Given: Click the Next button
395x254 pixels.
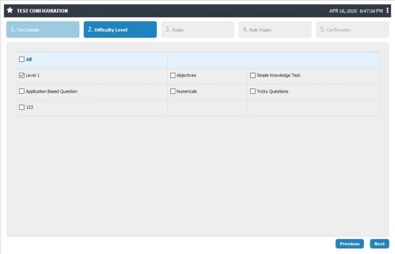Looking at the screenshot, I should click(x=379, y=244).
